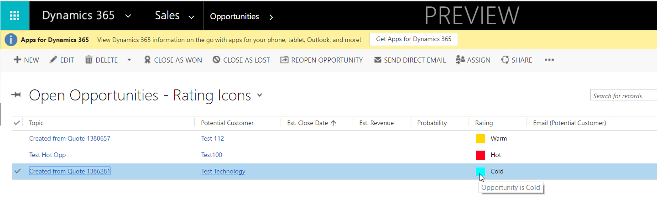Click the Cold rating text
The width and height of the screenshot is (657, 215).
point(497,171)
